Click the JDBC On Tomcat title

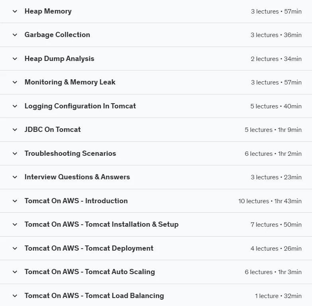pos(53,129)
